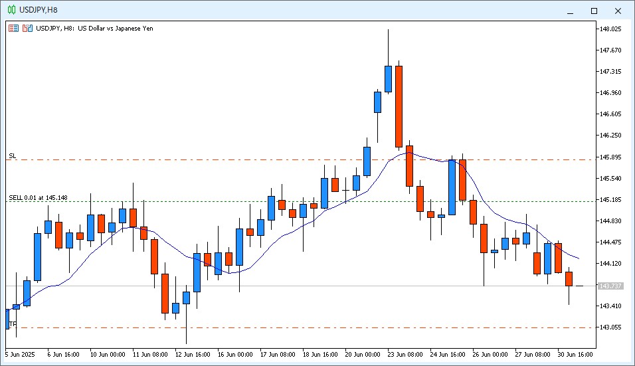Click the 12 Jun 16:00 time label
Image resolution: width=635 pixels, height=366 pixels.
tap(193, 355)
